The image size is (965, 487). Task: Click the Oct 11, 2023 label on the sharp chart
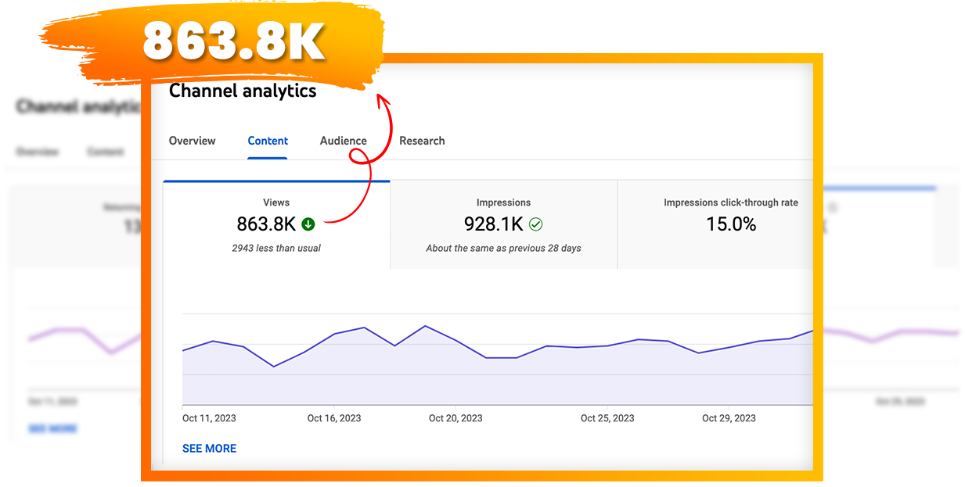click(209, 418)
